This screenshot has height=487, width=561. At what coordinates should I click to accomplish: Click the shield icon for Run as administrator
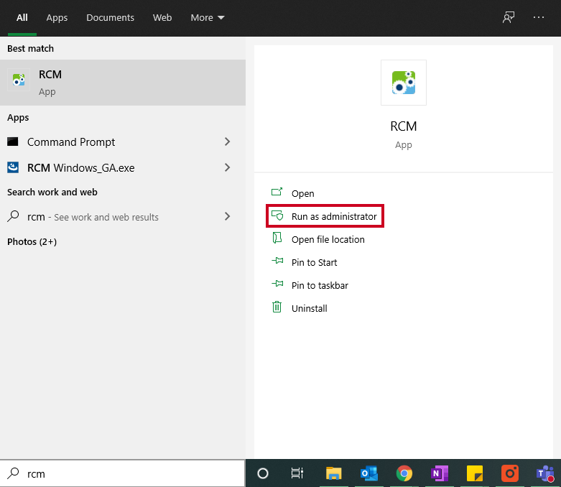click(277, 215)
